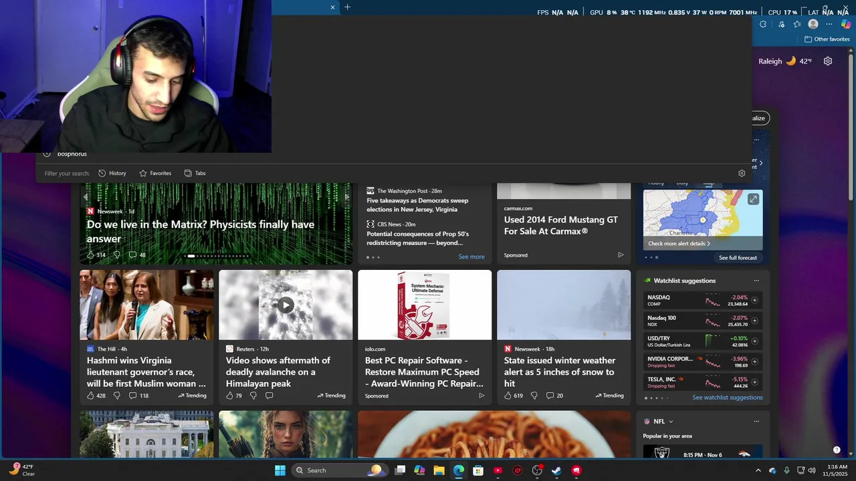856x481 pixels.
Task: Open iolo Best PC Repair Software ad
Action: pos(424,371)
